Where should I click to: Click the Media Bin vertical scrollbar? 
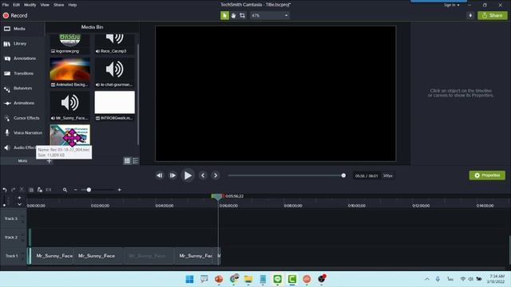(x=138, y=94)
